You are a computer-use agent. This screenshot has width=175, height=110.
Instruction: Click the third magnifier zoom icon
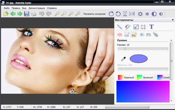(71, 14)
